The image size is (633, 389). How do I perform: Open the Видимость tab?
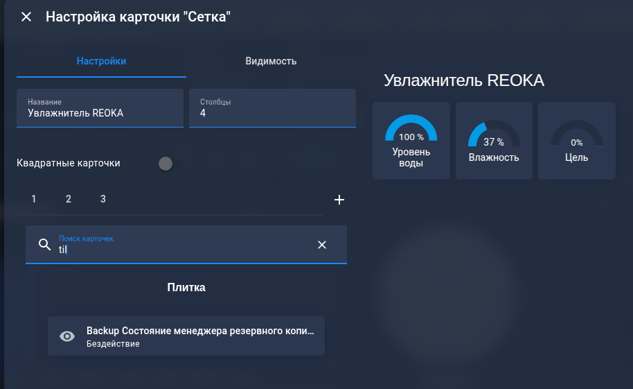[x=271, y=61]
